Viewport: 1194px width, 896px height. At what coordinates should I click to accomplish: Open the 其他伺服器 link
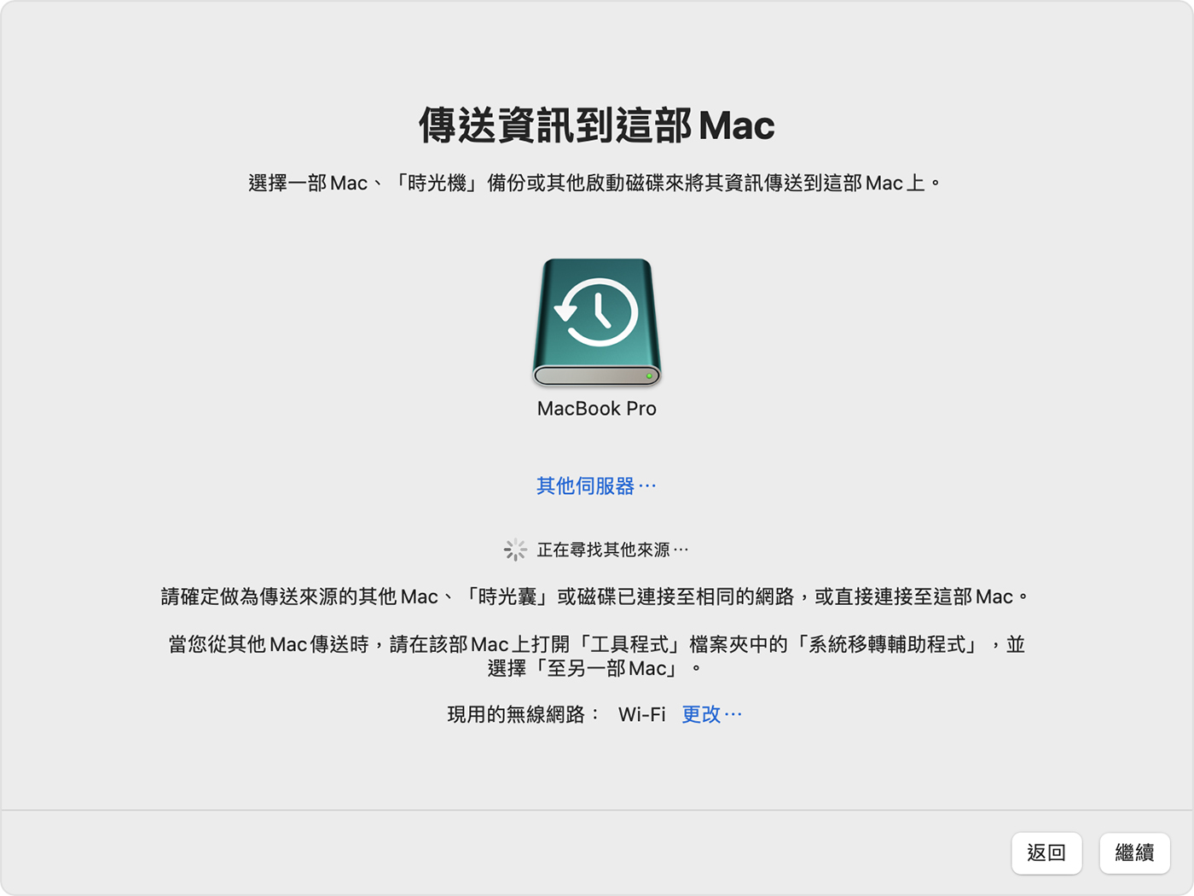point(596,486)
